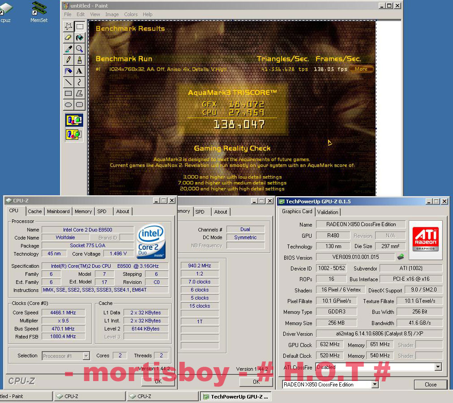
Task: Select the CPU tab in CPU-Z
Action: (x=13, y=211)
